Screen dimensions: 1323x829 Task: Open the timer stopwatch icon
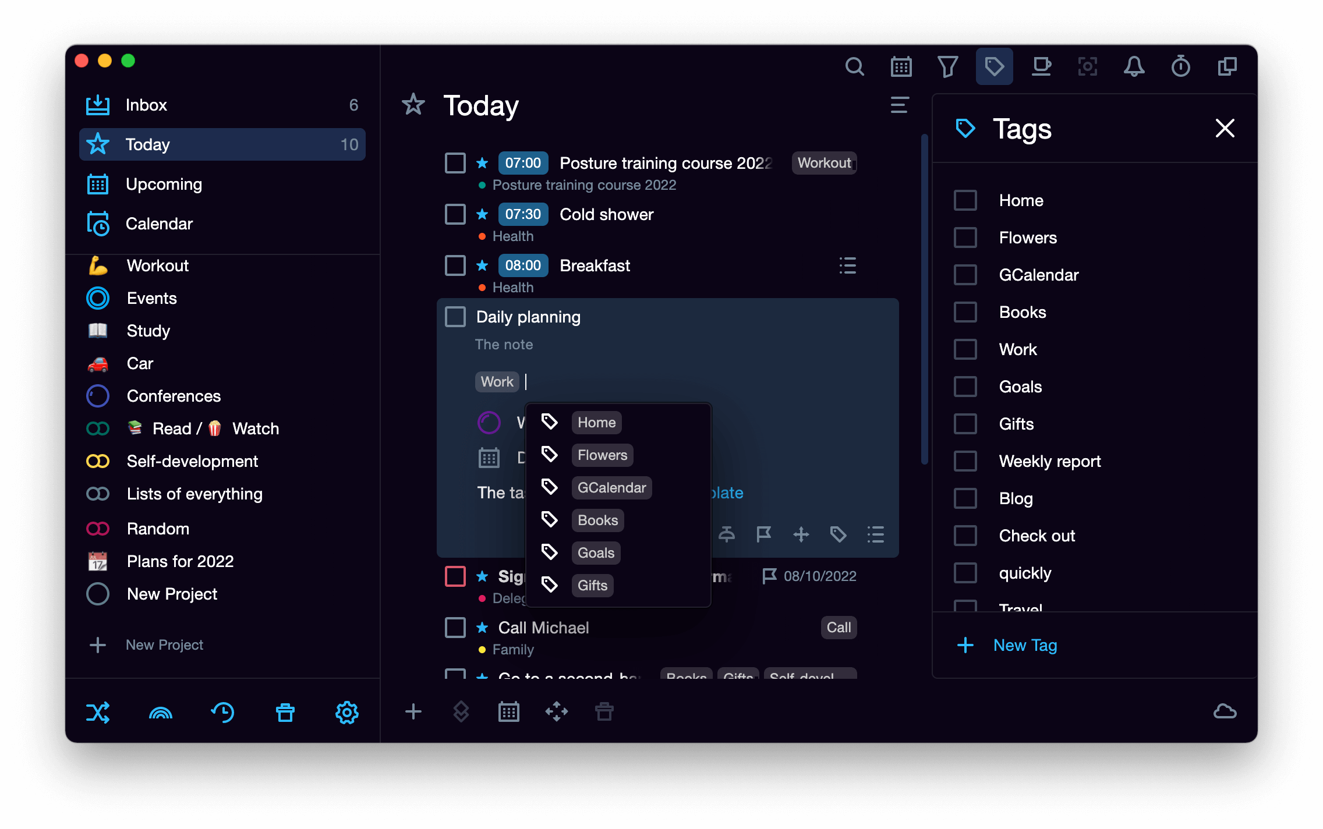click(x=1180, y=67)
